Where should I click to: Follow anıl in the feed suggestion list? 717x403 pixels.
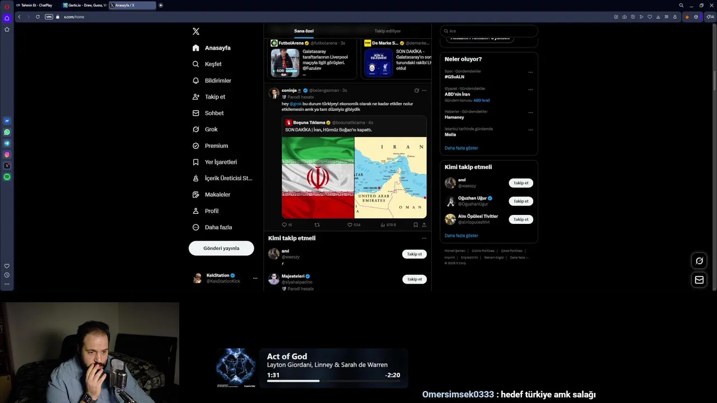[x=415, y=254]
